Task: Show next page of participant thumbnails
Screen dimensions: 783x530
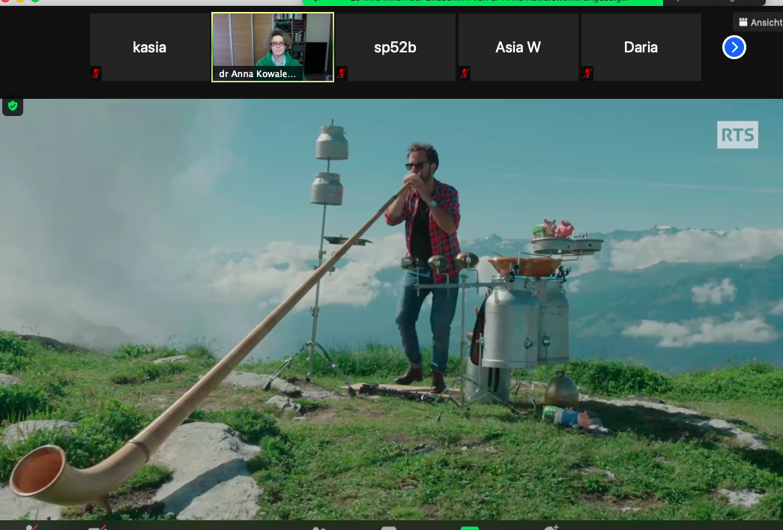Action: pyautogui.click(x=734, y=47)
